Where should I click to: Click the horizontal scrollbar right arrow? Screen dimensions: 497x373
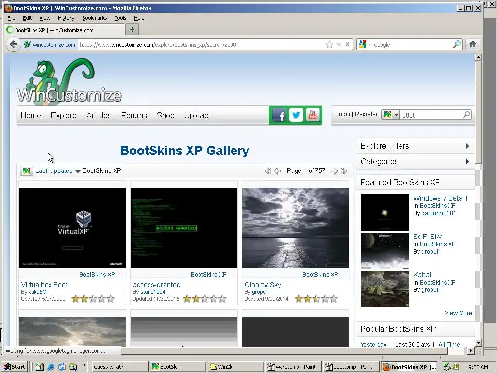click(471, 351)
